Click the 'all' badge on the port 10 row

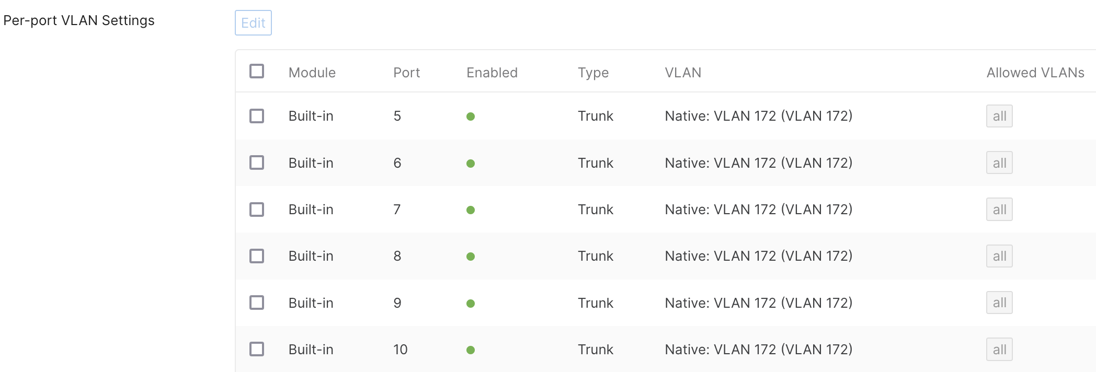999,349
